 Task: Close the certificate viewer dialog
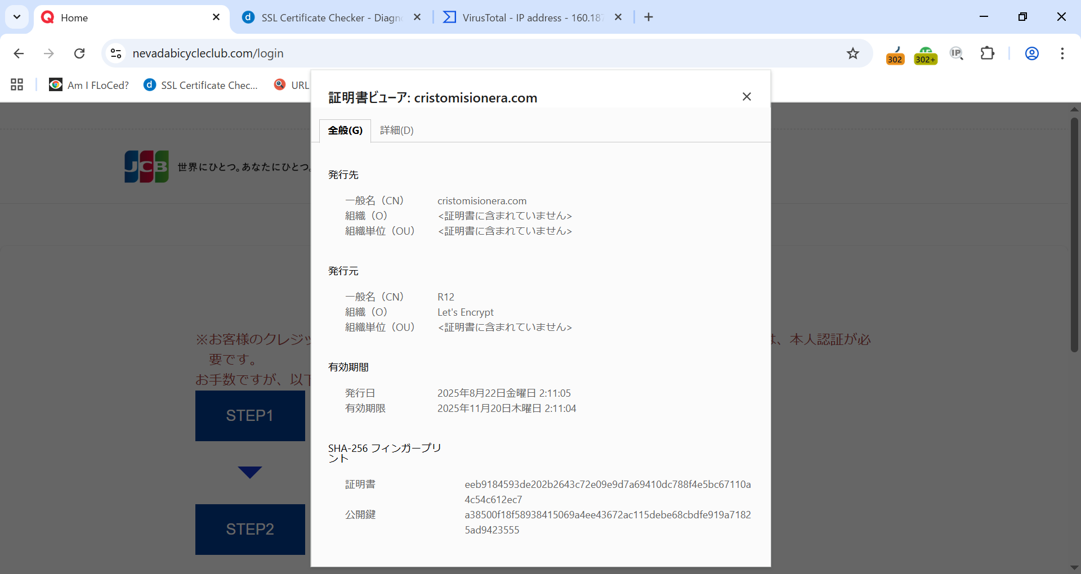click(x=747, y=97)
